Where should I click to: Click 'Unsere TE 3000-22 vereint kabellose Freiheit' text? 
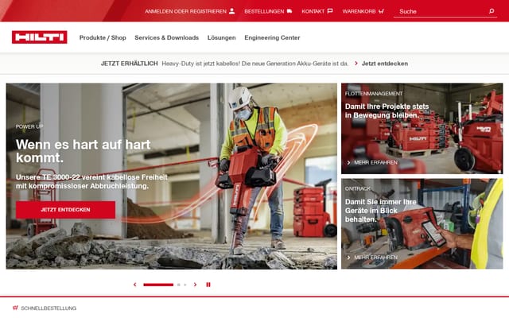(x=92, y=177)
